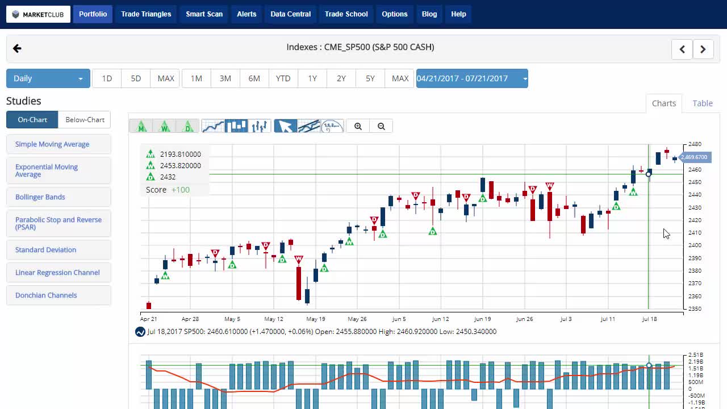The height and width of the screenshot is (409, 727).
Task: Toggle the Weekly trade triangle icon
Action: point(165,126)
